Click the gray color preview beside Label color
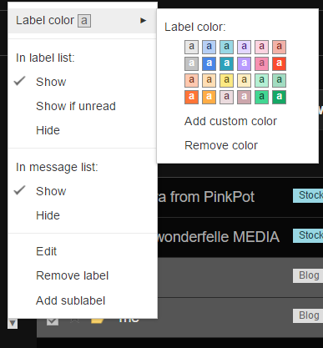Viewport: 323px width, 348px height. click(84, 21)
